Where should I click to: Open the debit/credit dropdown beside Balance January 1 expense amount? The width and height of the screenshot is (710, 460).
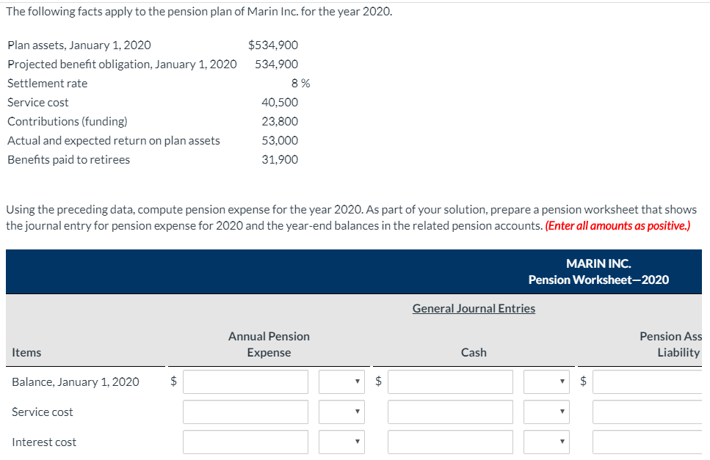click(x=341, y=381)
